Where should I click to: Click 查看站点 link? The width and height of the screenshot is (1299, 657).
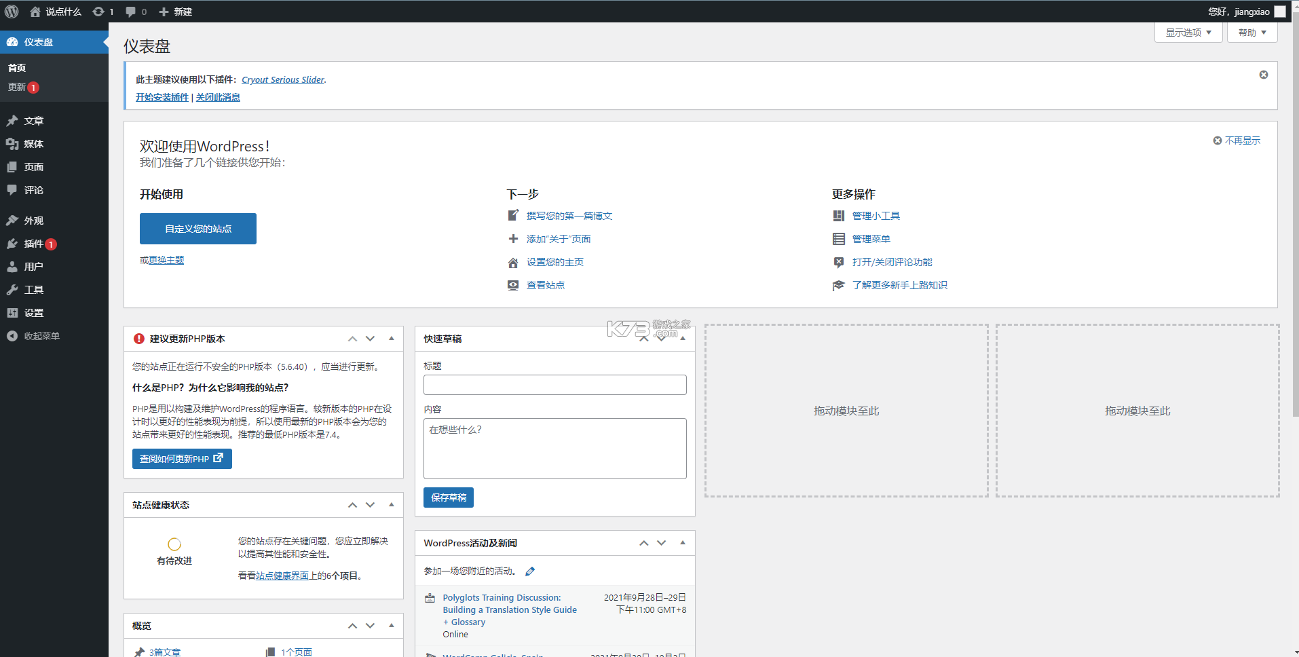(x=546, y=285)
